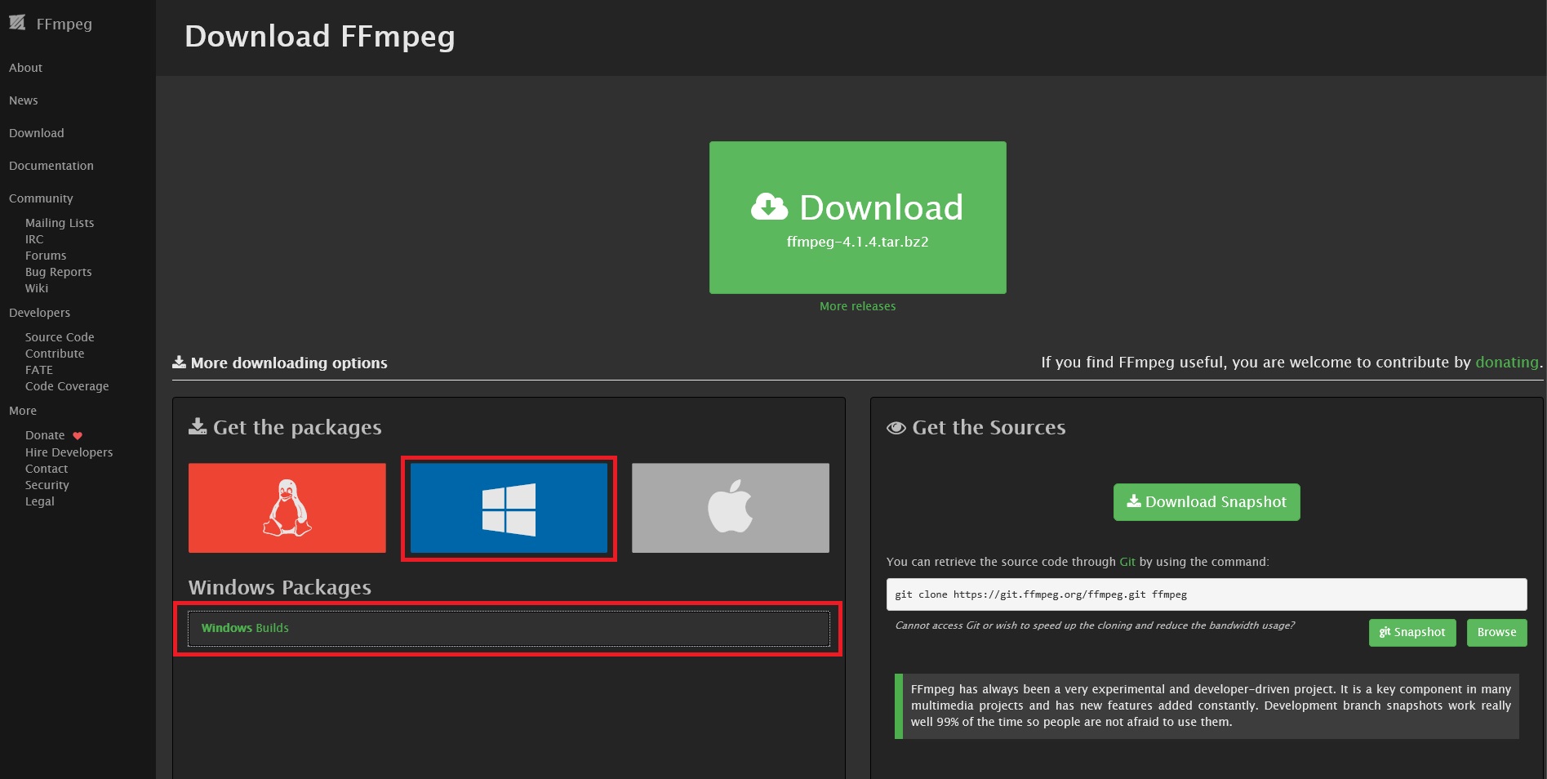Open the More releases link
1547x779 pixels.
pos(857,305)
